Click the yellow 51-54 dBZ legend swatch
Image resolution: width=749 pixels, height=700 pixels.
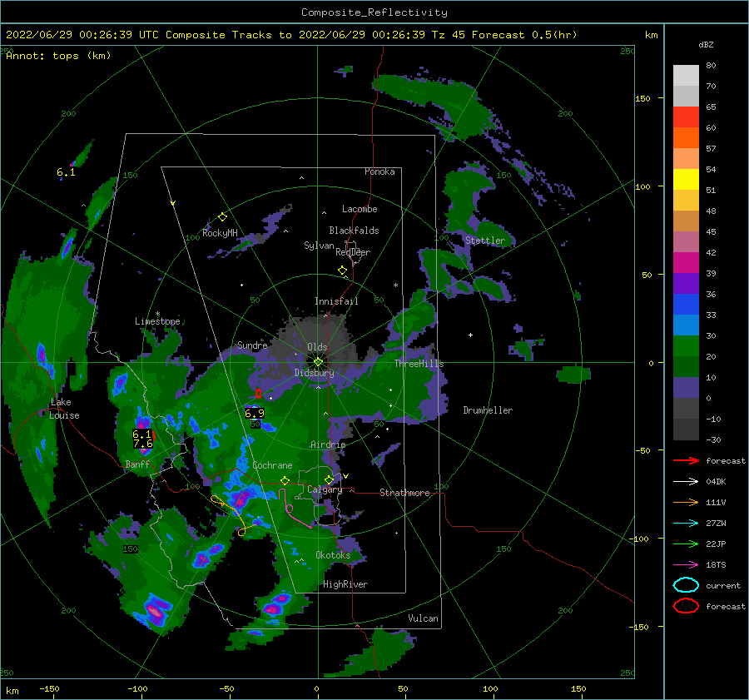coord(686,180)
